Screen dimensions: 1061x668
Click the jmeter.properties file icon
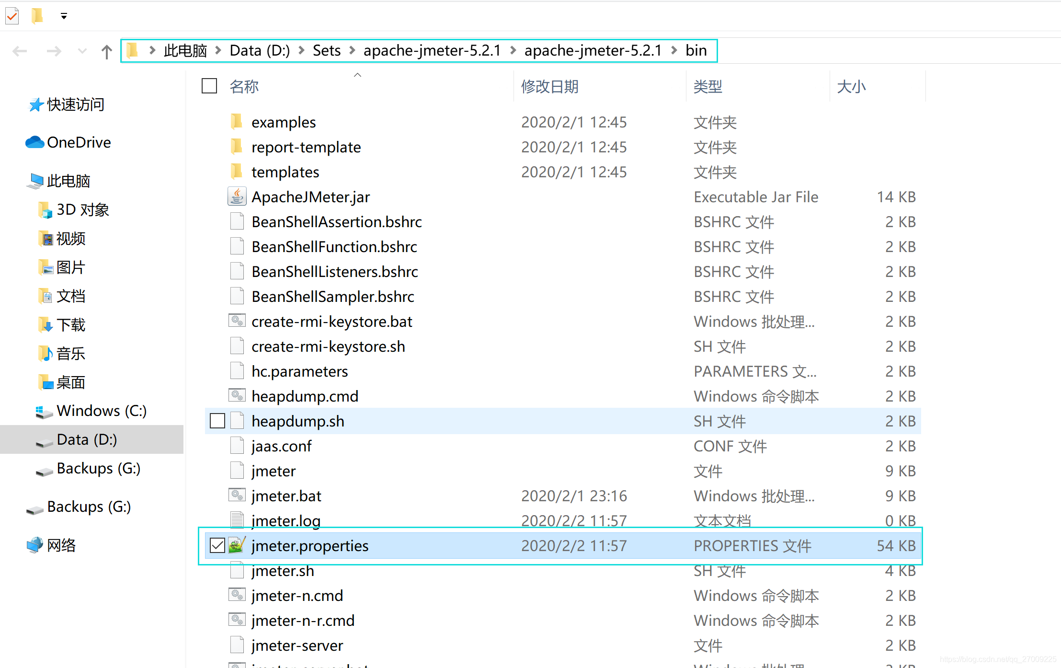pos(237,545)
